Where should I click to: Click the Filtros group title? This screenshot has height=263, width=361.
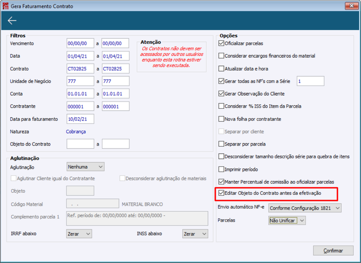pyautogui.click(x=18, y=36)
